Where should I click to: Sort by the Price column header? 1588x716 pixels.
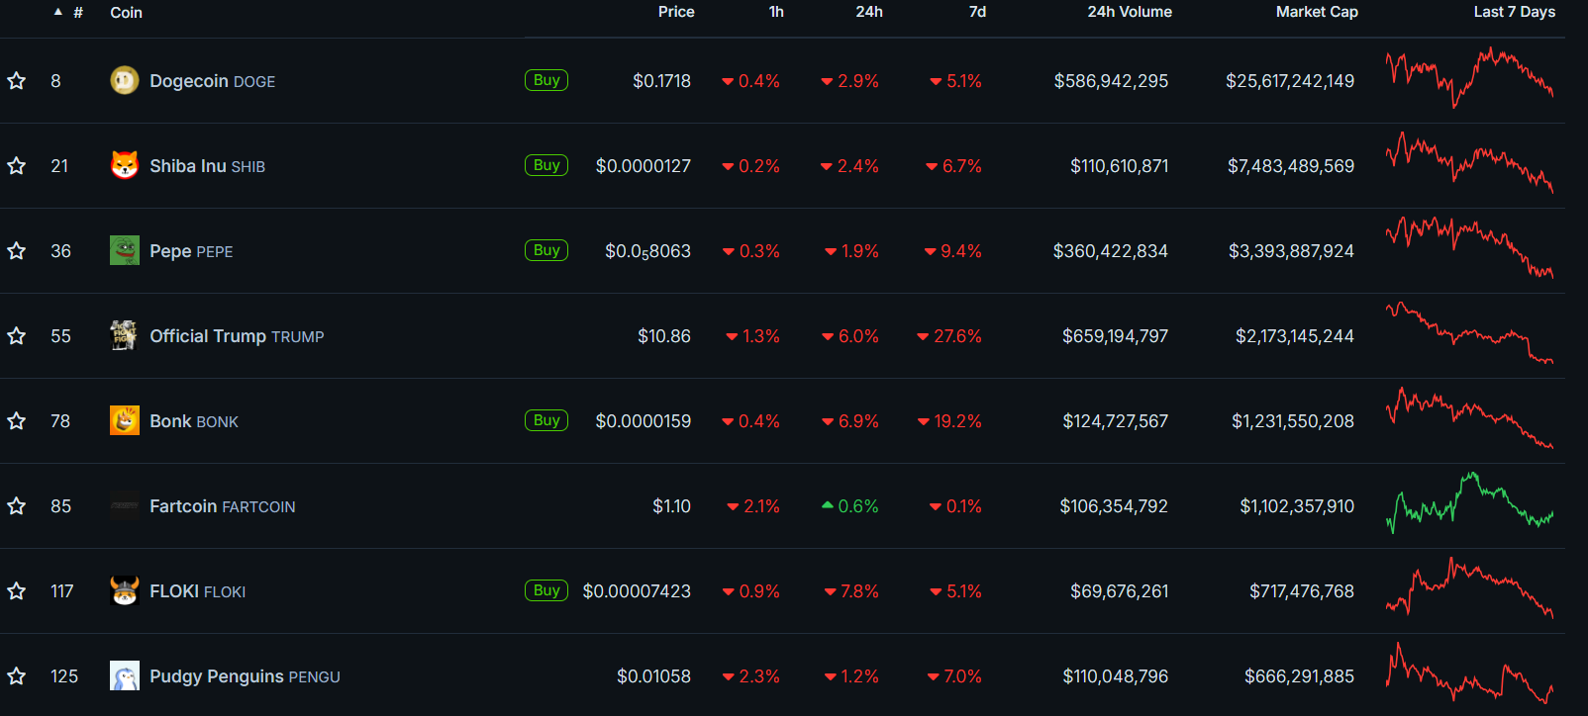pos(676,12)
